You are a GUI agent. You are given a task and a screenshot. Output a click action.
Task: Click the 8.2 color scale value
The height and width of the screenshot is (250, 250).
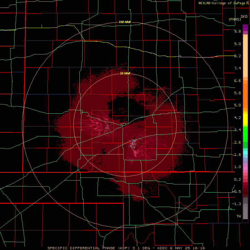pyautogui.click(x=237, y=56)
